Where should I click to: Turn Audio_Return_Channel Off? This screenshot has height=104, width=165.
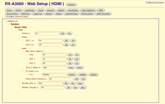click(x=77, y=79)
